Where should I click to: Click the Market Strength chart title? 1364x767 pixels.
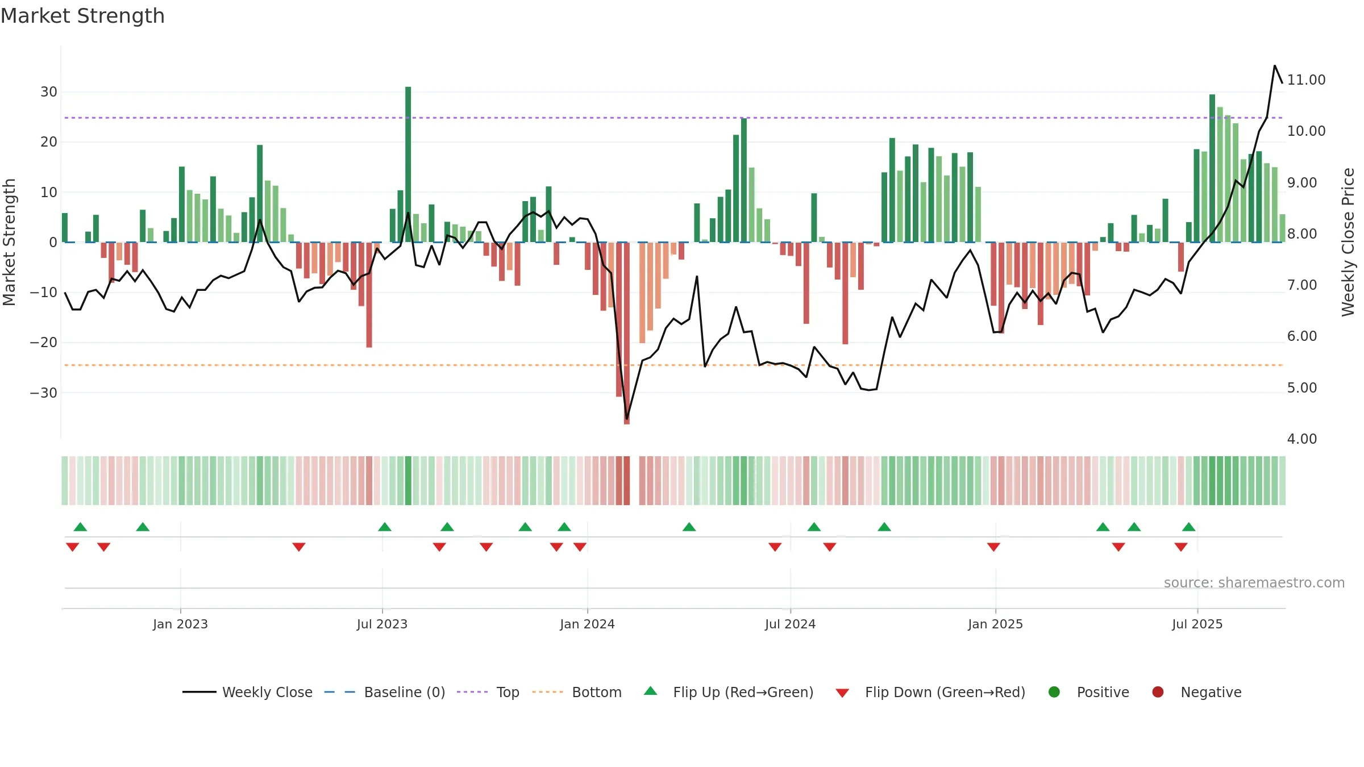(x=82, y=16)
